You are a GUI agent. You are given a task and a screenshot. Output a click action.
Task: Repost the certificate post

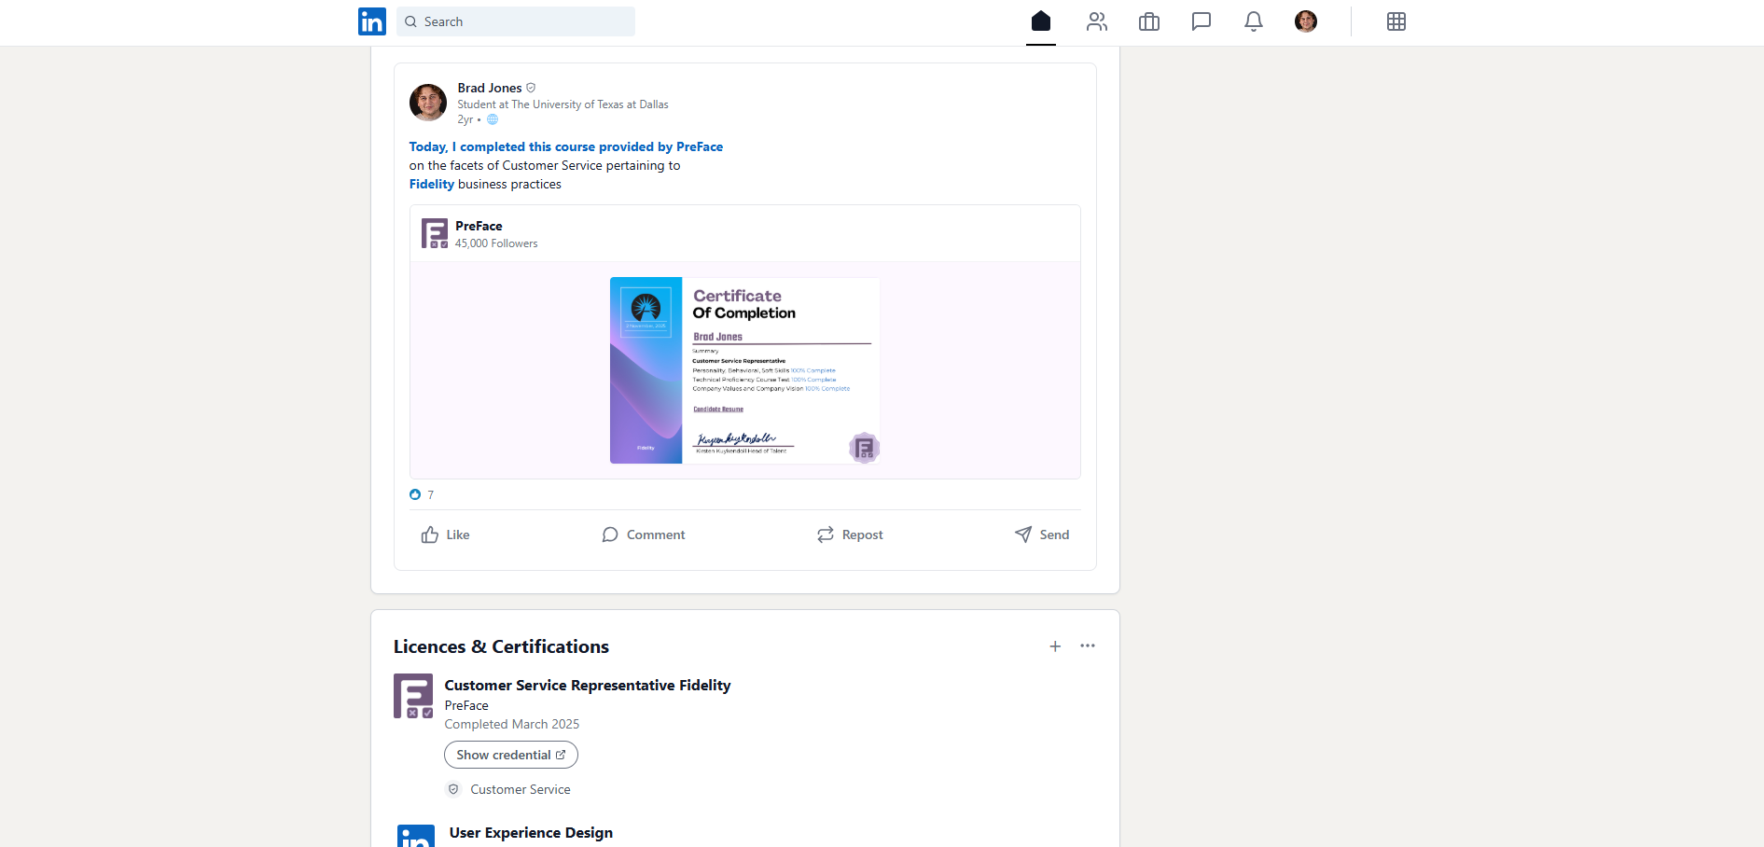pyautogui.click(x=850, y=535)
